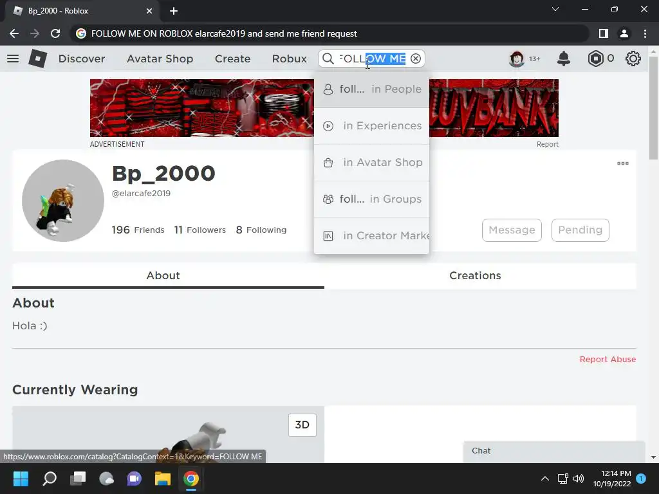This screenshot has height=494, width=659.
Task: Open Task View on taskbar
Action: pos(78,479)
